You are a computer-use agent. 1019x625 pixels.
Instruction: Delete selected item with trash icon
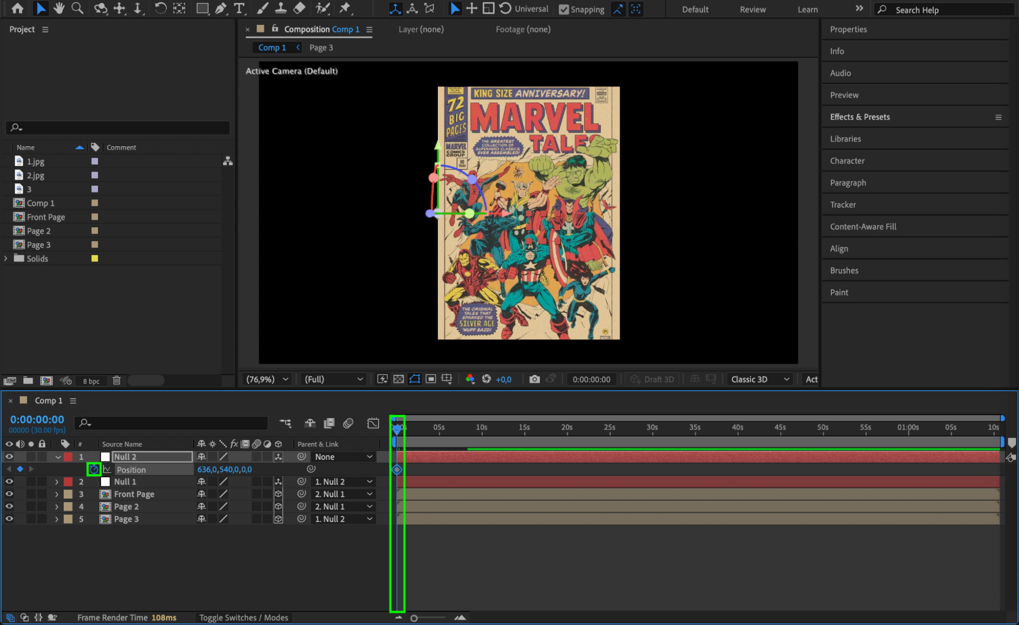(x=116, y=381)
